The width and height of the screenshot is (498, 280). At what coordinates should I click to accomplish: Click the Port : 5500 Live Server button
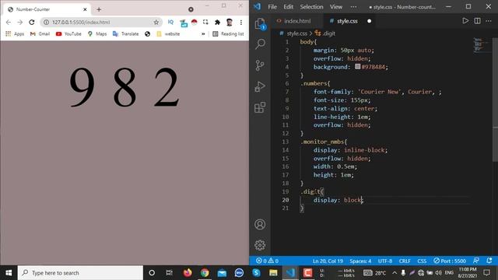450,261
